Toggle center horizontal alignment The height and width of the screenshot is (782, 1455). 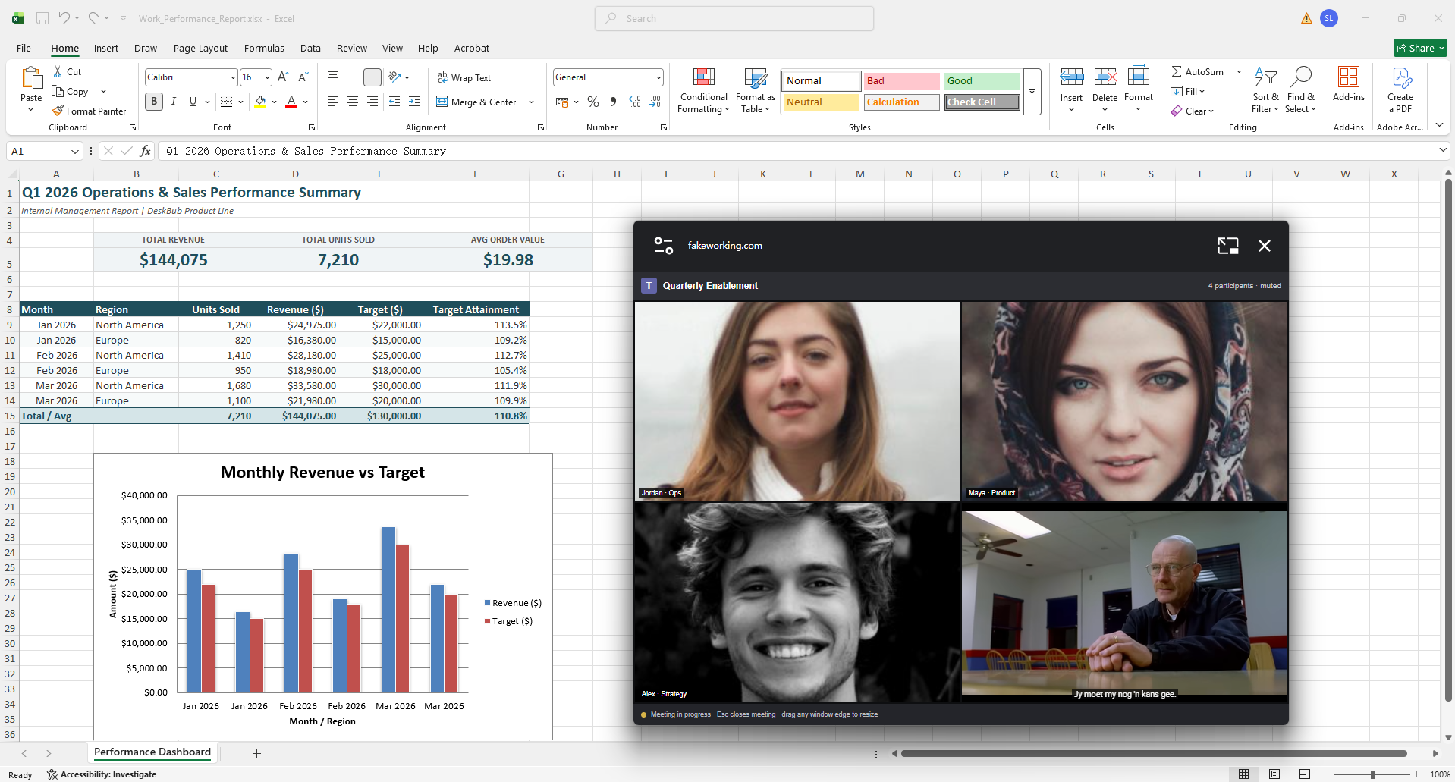pos(353,102)
